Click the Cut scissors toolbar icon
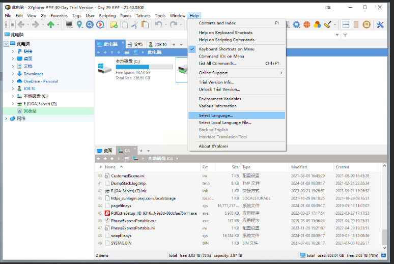The width and height of the screenshot is (394, 264). (134, 24)
